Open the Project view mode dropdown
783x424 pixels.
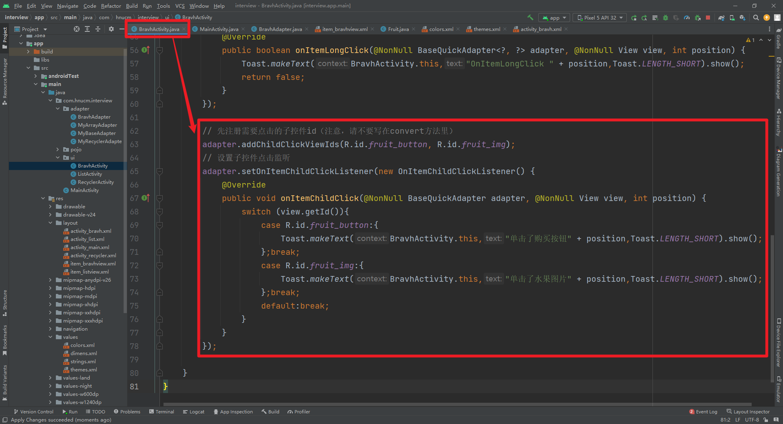click(x=31, y=29)
